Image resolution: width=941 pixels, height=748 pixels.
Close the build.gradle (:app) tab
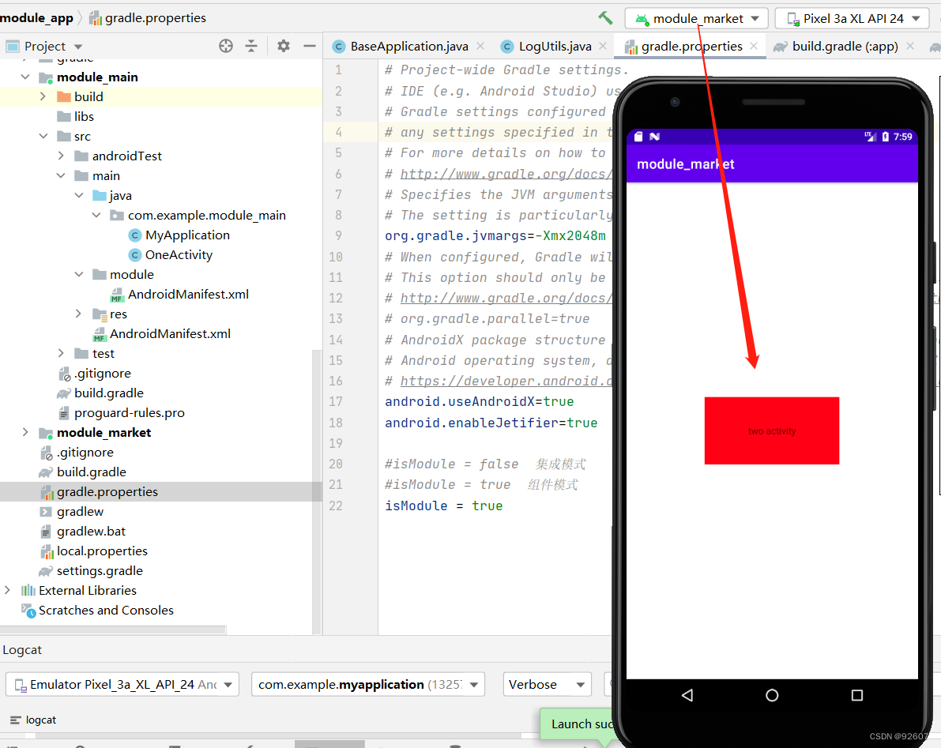[910, 46]
